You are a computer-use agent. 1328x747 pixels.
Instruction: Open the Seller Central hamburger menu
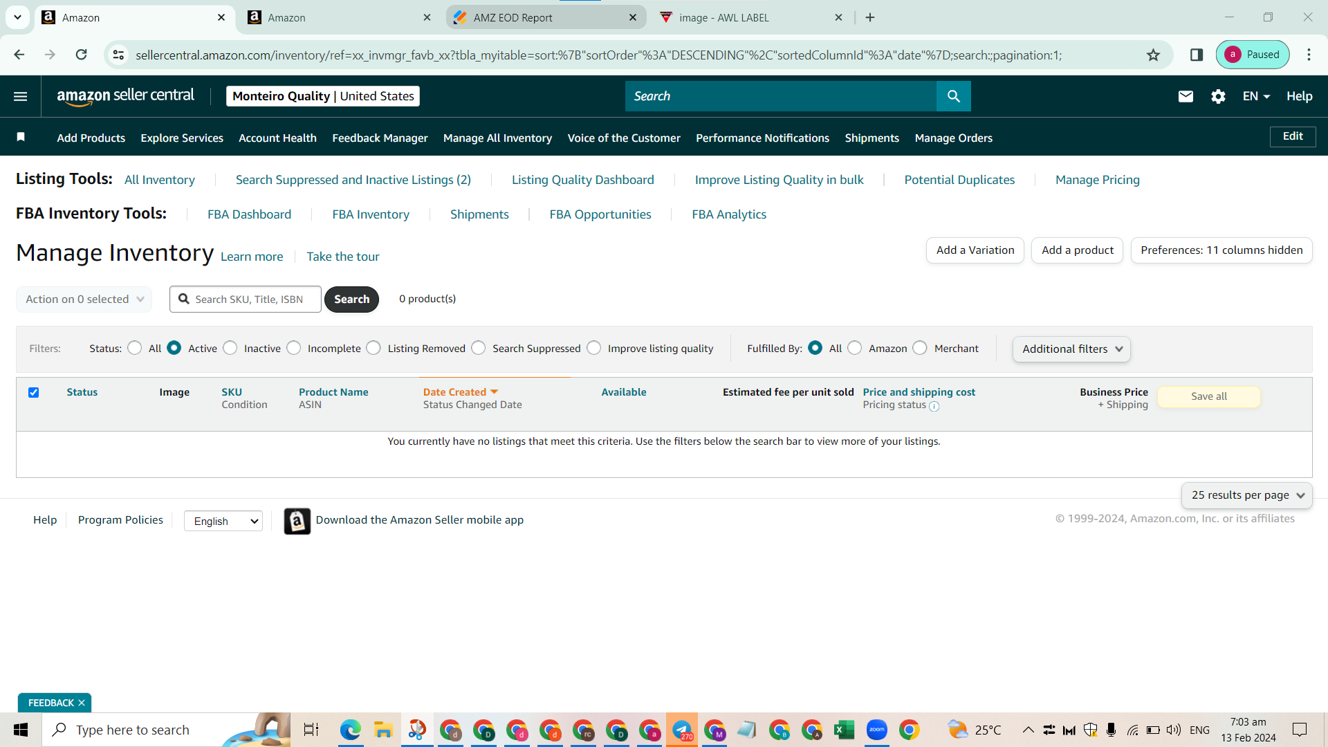tap(21, 96)
